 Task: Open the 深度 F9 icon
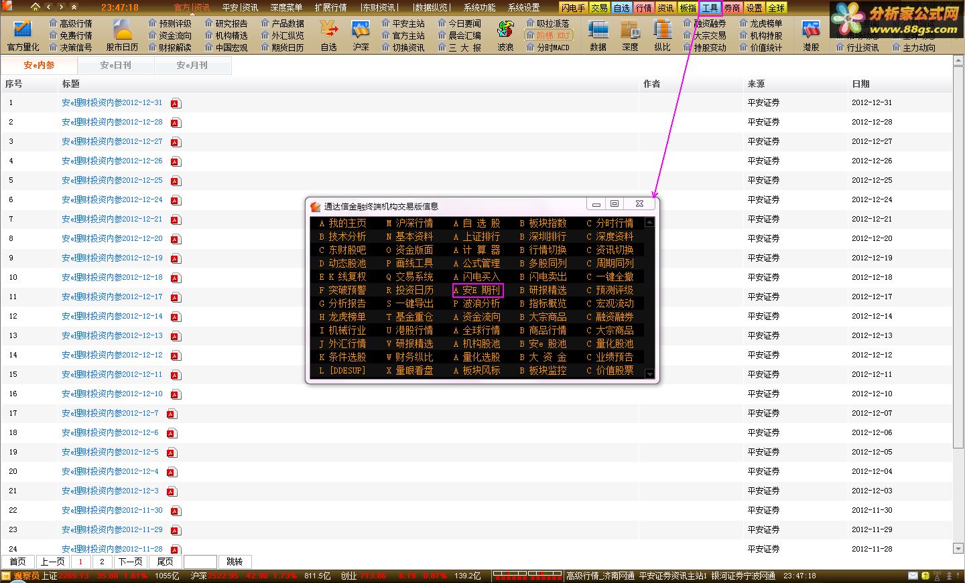(630, 35)
